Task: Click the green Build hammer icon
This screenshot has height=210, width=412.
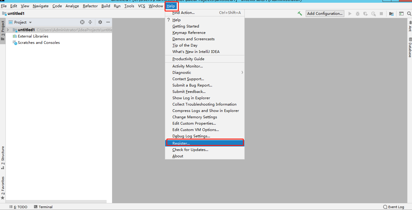Action: [300, 14]
